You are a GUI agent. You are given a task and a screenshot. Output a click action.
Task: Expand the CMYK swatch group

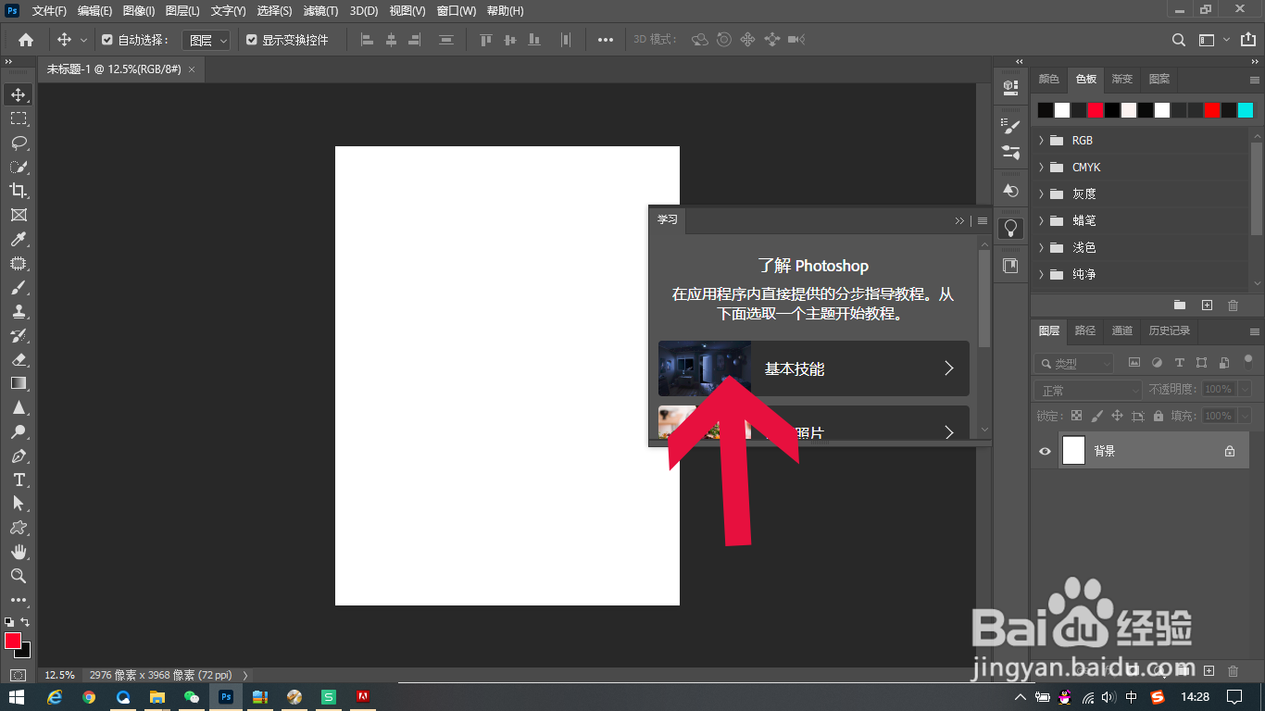click(x=1041, y=168)
